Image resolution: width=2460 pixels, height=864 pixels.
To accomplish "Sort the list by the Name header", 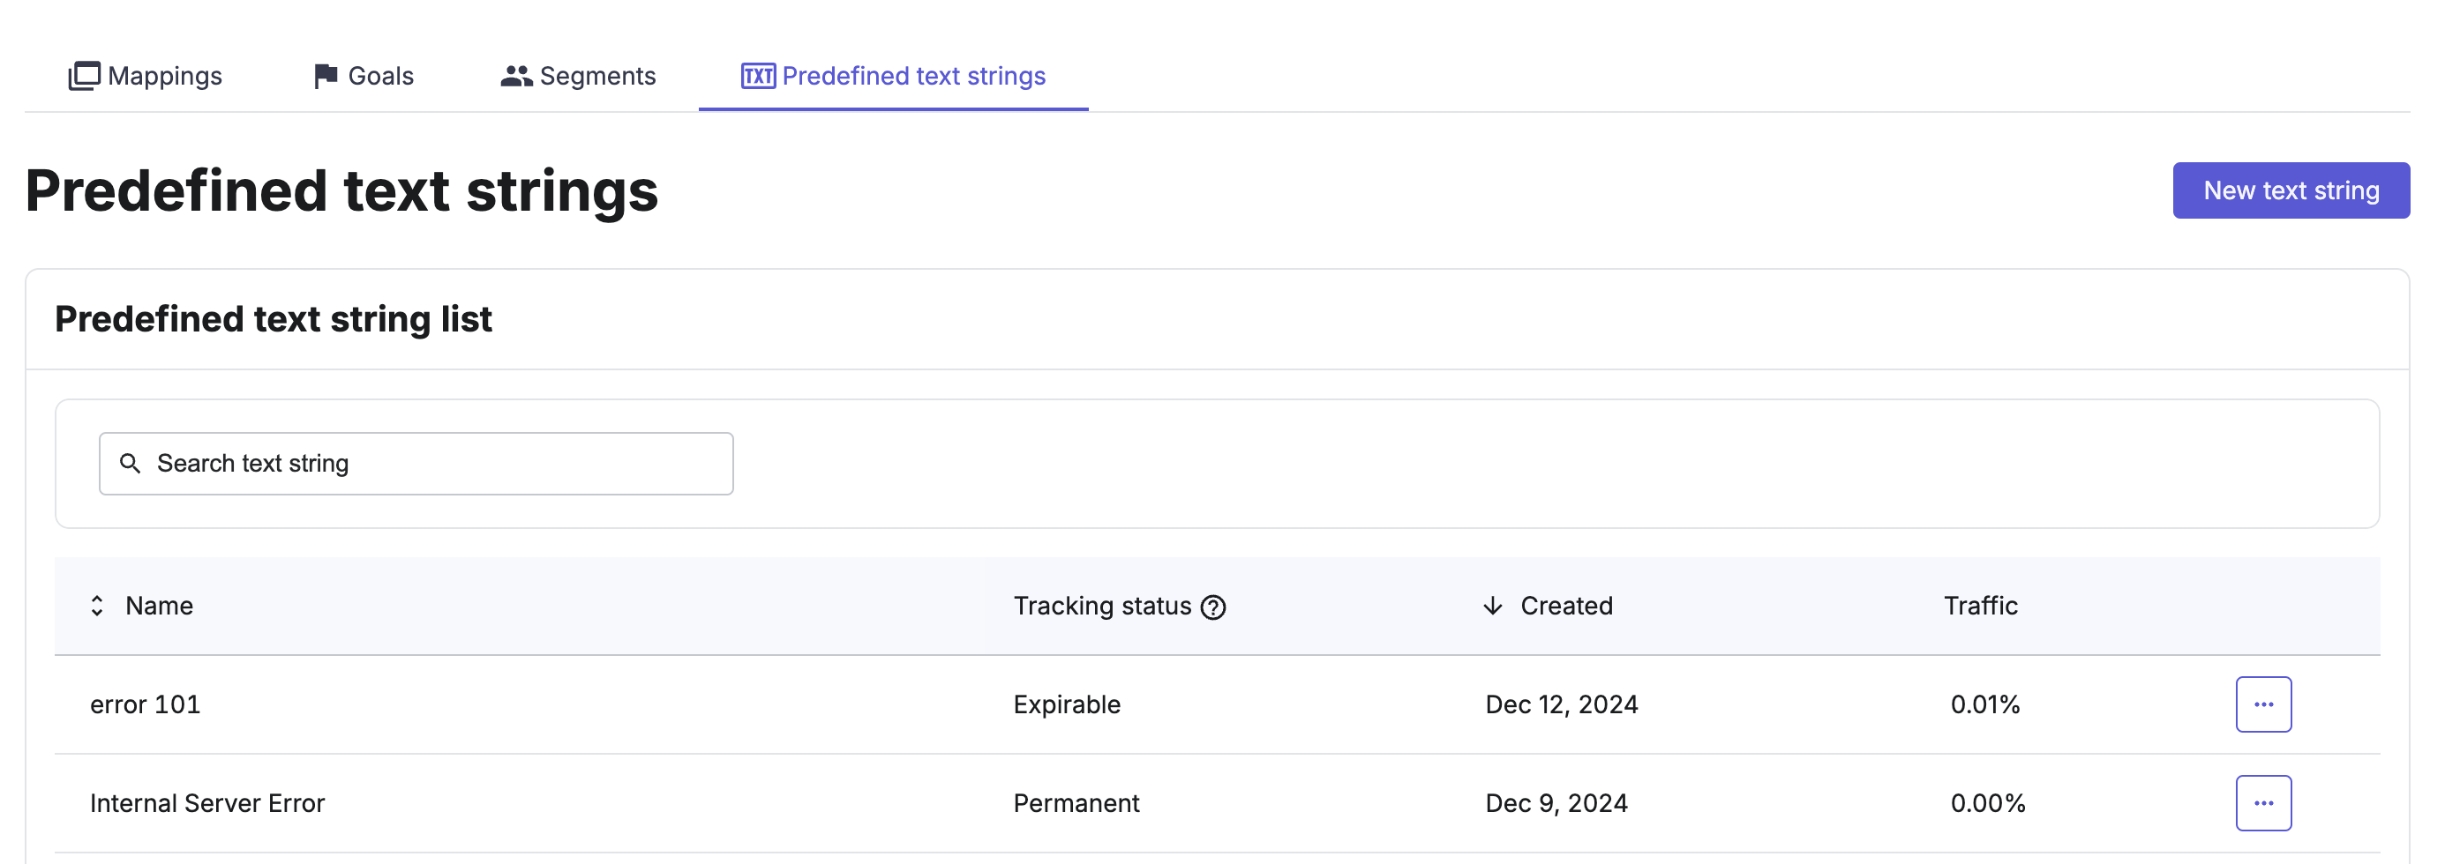I will tap(160, 606).
